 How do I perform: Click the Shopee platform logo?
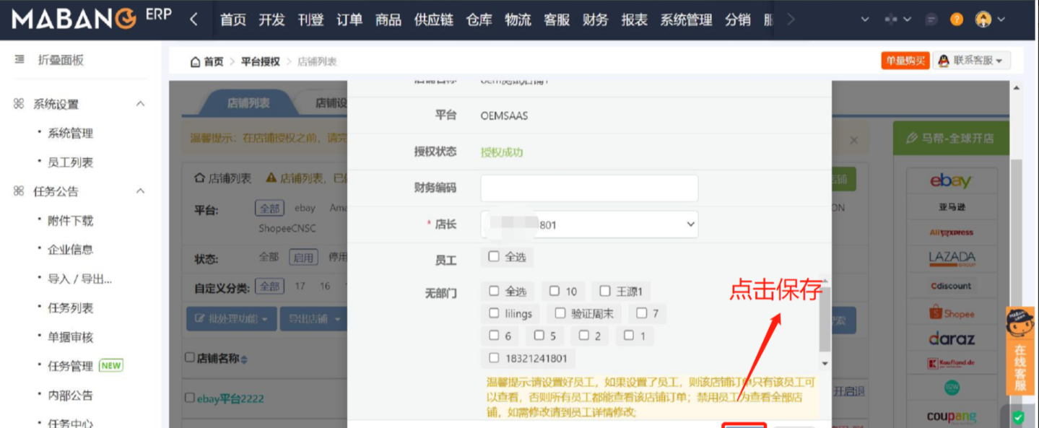[950, 313]
